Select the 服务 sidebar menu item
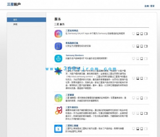The height and width of the screenshot is (137, 160). pos(26,20)
